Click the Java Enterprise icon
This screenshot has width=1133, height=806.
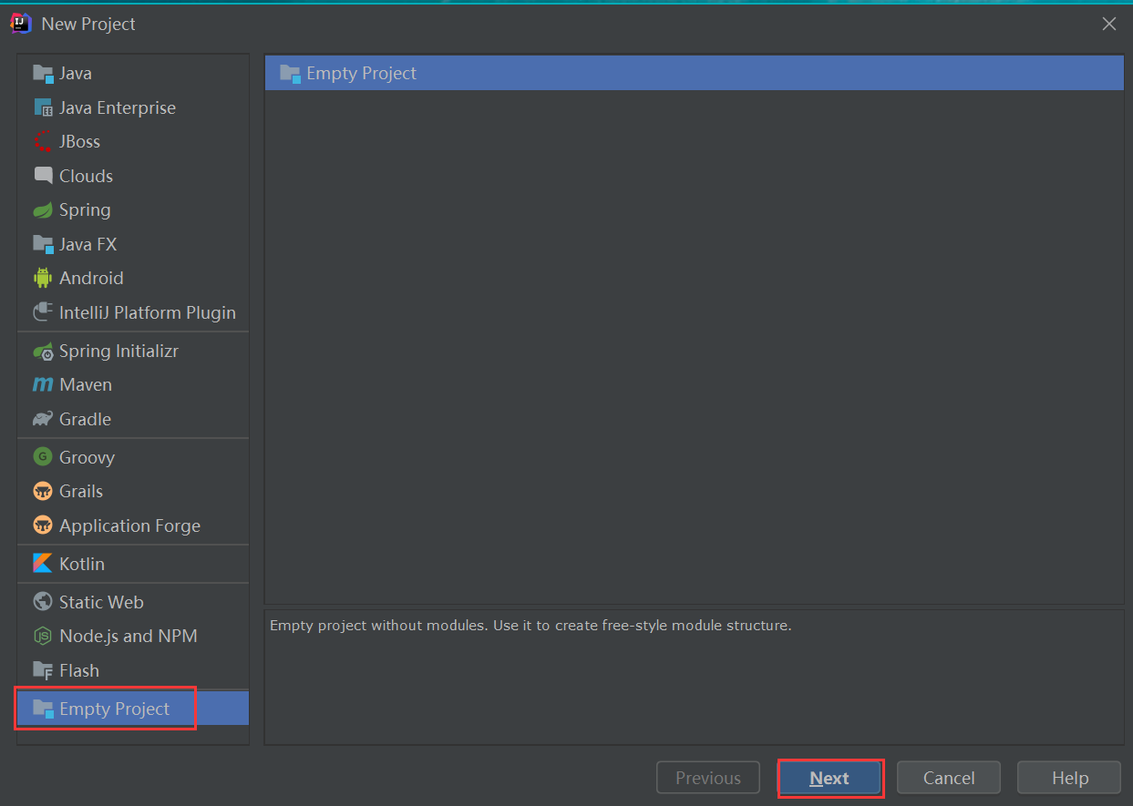coord(44,107)
